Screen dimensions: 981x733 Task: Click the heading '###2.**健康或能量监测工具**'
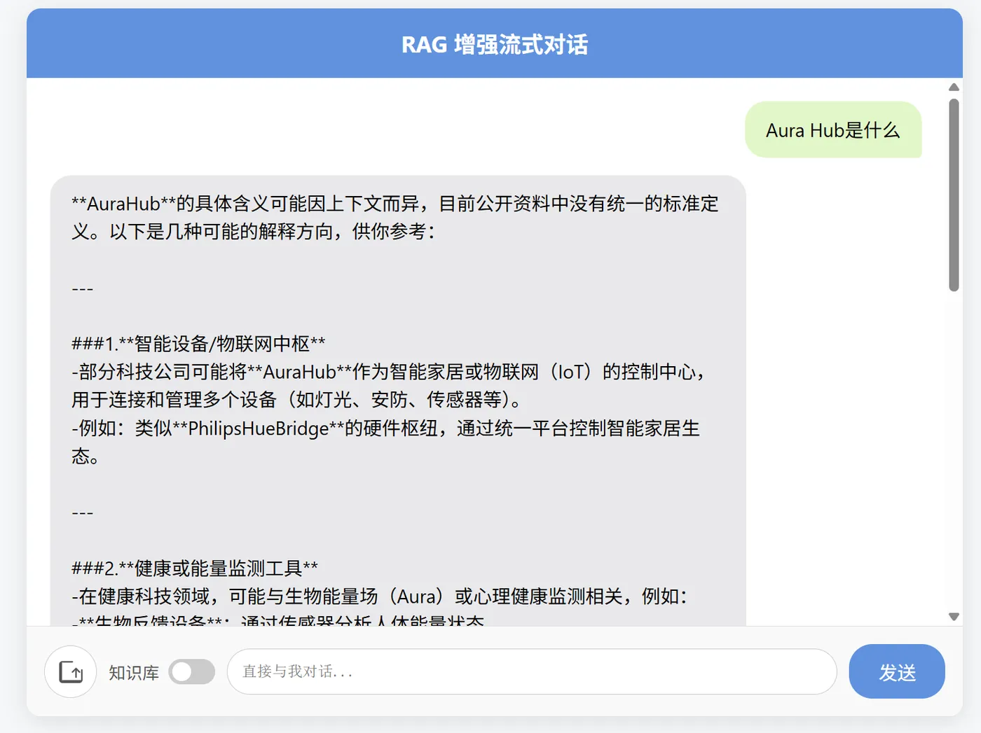click(195, 568)
